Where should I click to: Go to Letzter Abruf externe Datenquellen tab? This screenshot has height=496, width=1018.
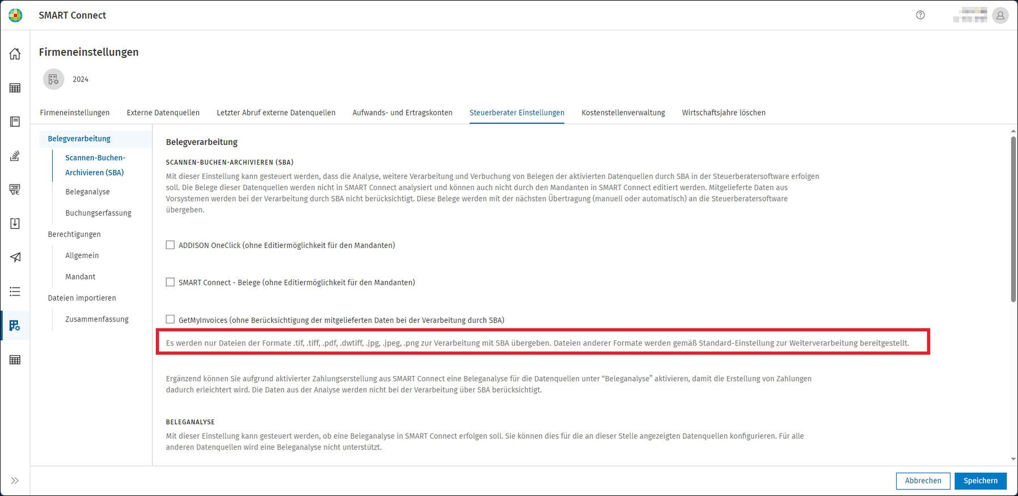click(276, 113)
